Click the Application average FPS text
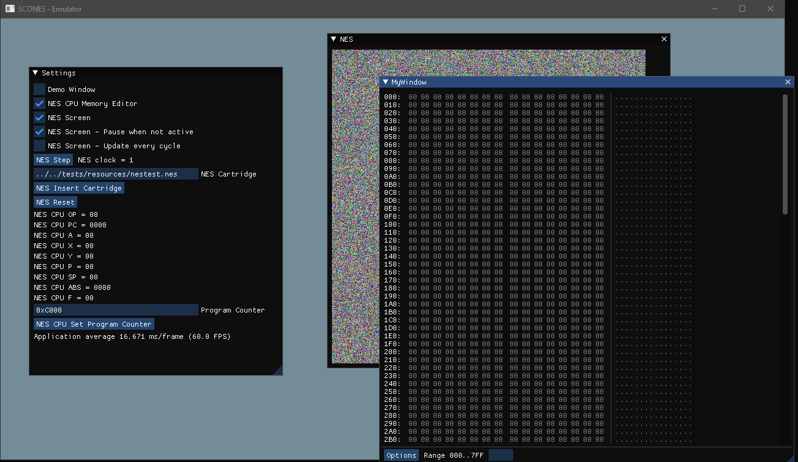Screen dimensions: 798x462 132,336
